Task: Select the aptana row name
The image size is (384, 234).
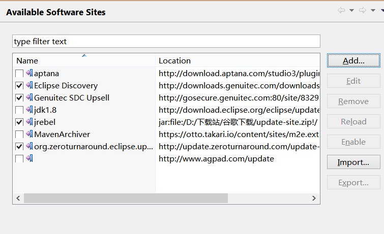Action: [46, 74]
